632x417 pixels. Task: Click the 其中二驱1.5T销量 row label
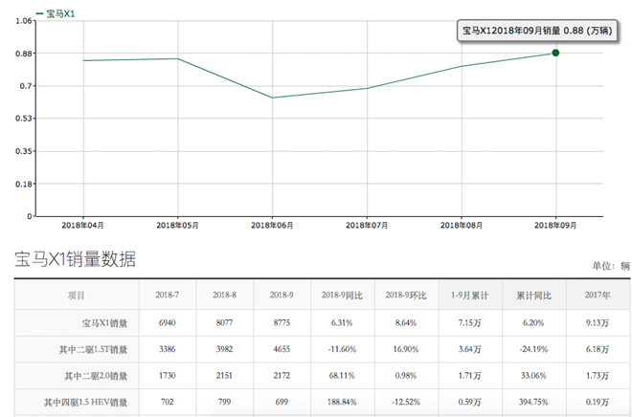coord(93,349)
